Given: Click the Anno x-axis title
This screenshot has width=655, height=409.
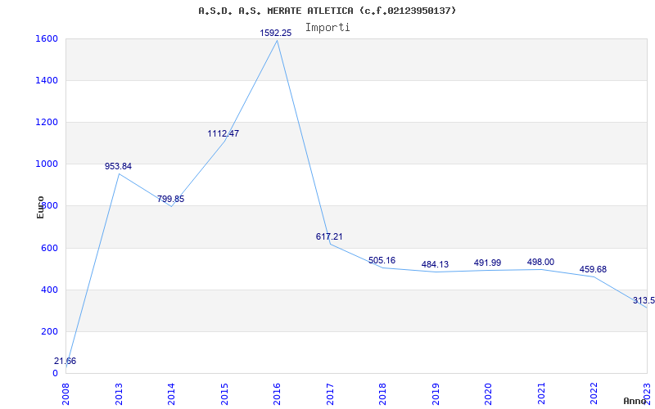Looking at the screenshot, I should click(635, 401).
